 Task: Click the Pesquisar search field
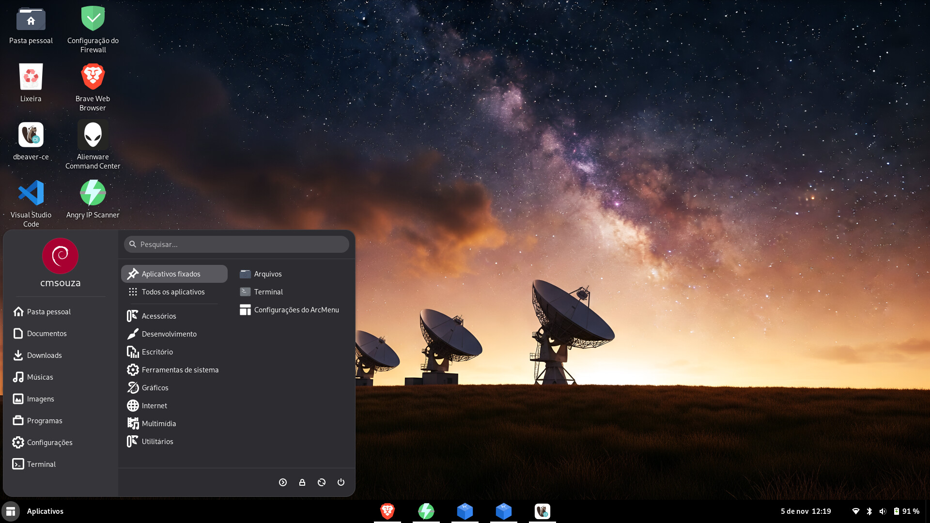click(x=236, y=245)
